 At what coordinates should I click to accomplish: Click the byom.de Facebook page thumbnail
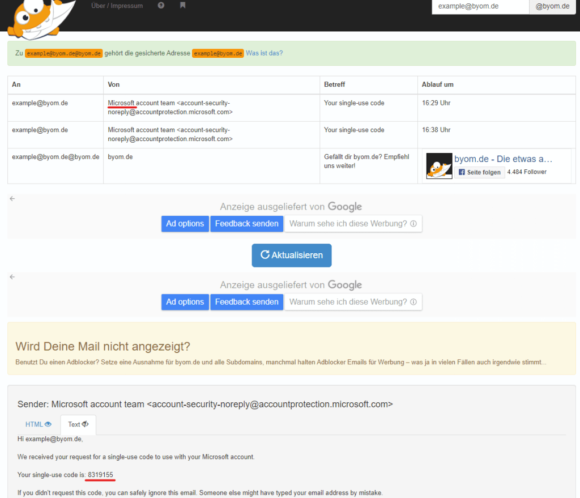(439, 166)
